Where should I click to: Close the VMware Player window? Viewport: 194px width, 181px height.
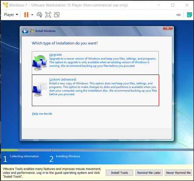[187, 5]
